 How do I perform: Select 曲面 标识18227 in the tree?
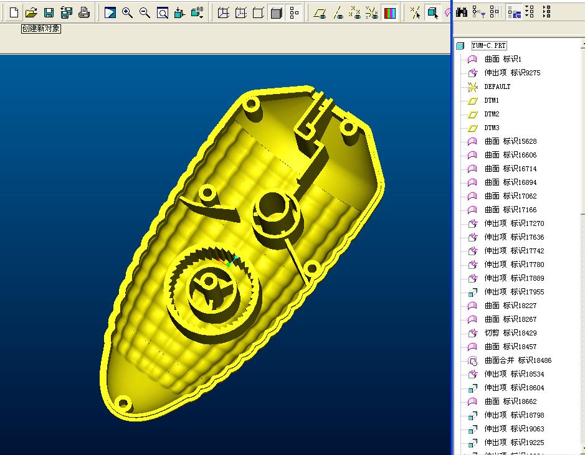[510, 306]
